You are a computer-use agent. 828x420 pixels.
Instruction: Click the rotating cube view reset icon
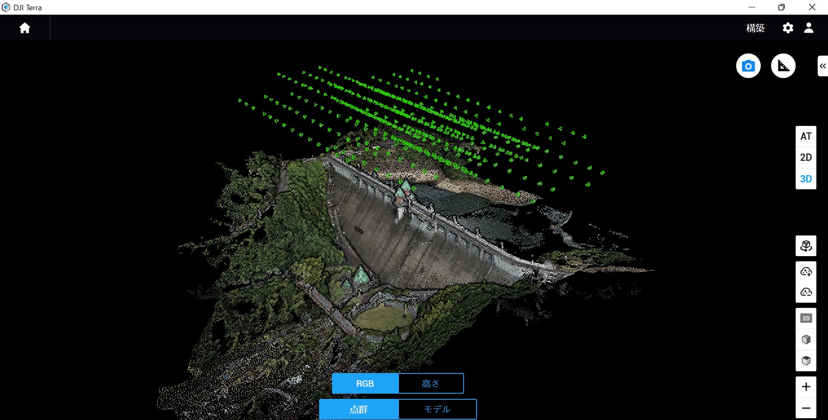pyautogui.click(x=806, y=246)
